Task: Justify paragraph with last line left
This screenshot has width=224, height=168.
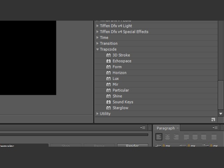Action: pyautogui.click(x=186, y=137)
